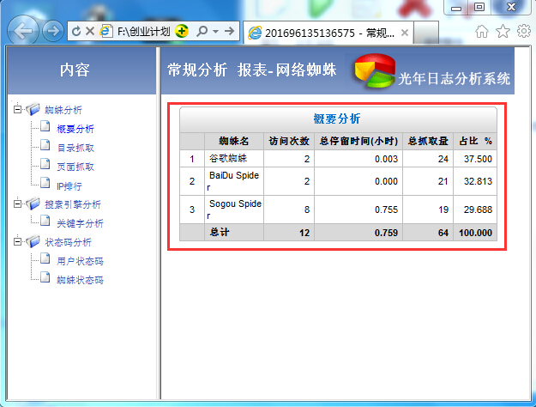Select 目录抓取 in the sidebar tree

pyautogui.click(x=75, y=148)
